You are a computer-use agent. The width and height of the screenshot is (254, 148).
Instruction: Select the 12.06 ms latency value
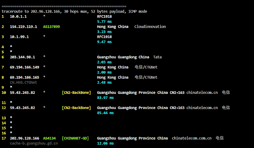(x=105, y=143)
